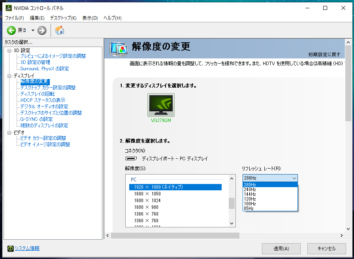Click horizontal scroll left arrow
Screen dimensions: 354x259
click(107, 236)
